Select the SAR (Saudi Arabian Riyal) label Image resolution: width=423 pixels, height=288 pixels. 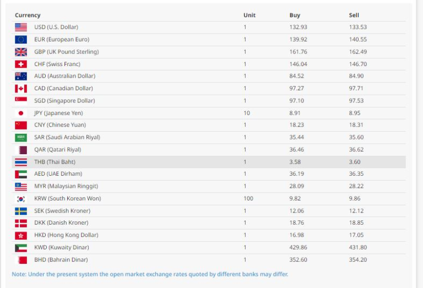pyautogui.click(x=67, y=137)
